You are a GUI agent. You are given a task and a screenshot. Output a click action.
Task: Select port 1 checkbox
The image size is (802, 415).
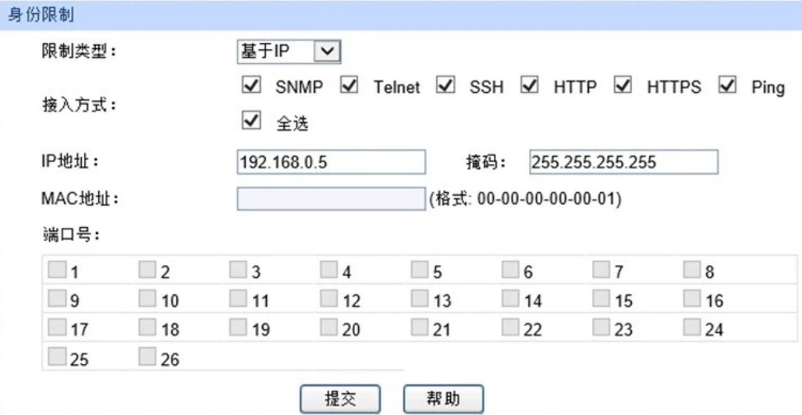pos(57,270)
